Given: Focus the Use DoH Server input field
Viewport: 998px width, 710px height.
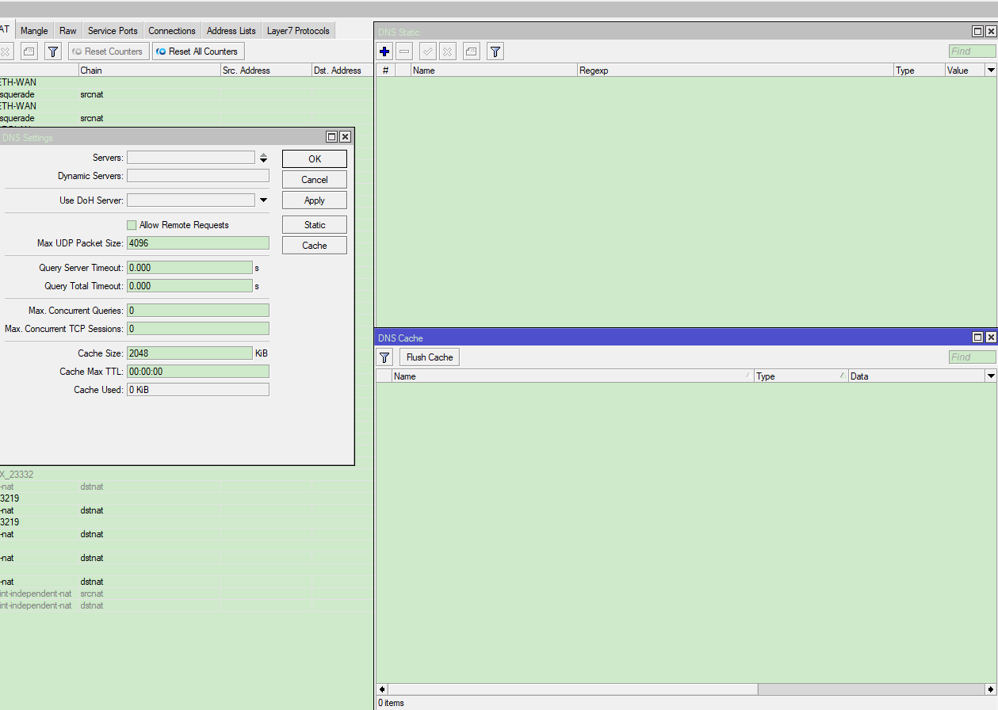Looking at the screenshot, I should point(191,200).
